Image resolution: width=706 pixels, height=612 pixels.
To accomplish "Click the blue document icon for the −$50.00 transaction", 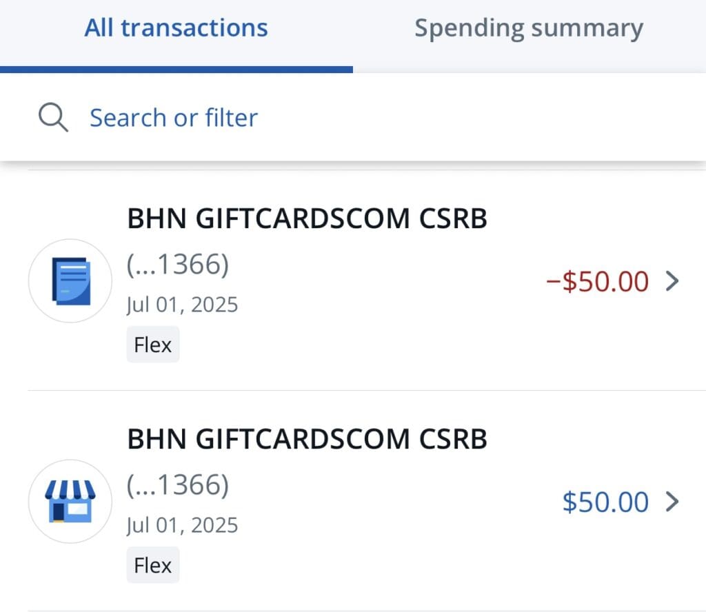I will (x=70, y=280).
